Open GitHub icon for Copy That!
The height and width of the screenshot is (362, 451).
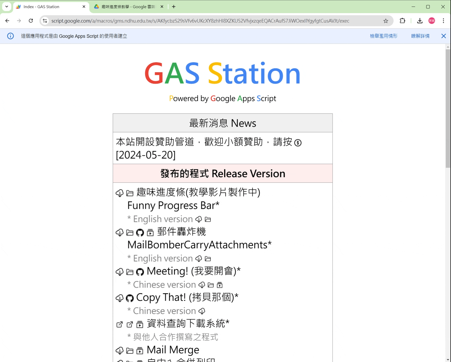(x=130, y=298)
